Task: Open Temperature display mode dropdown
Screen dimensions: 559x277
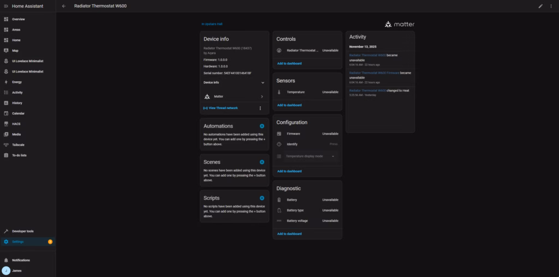Action: coord(309,156)
